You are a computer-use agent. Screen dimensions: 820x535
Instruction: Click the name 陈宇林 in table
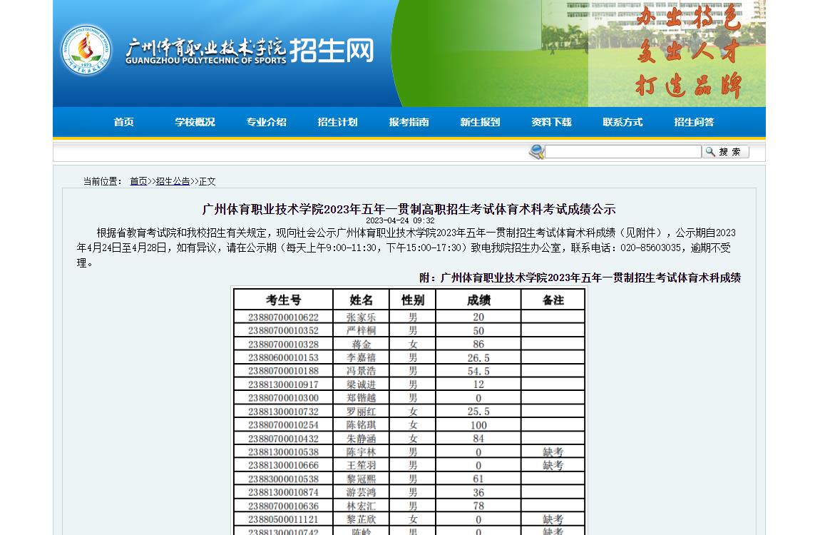(361, 452)
